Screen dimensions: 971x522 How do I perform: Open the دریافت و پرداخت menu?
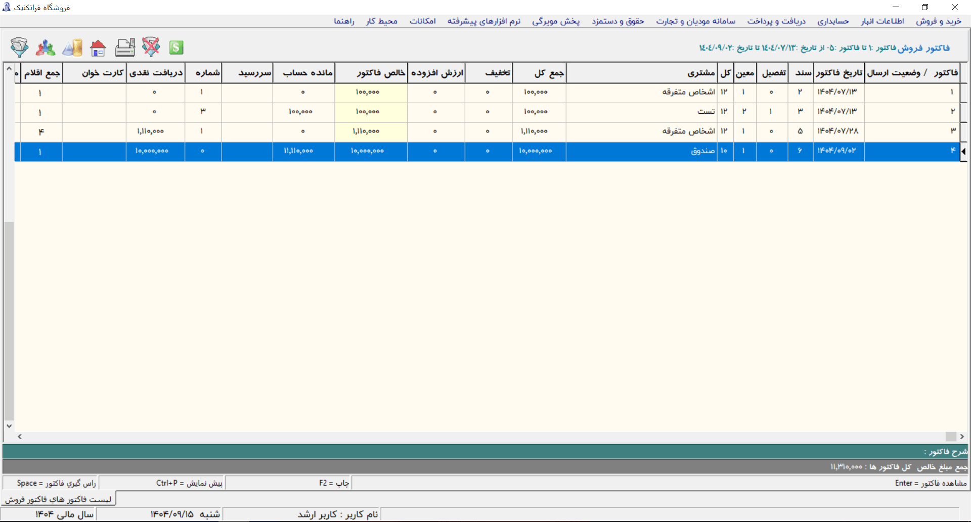pos(776,21)
